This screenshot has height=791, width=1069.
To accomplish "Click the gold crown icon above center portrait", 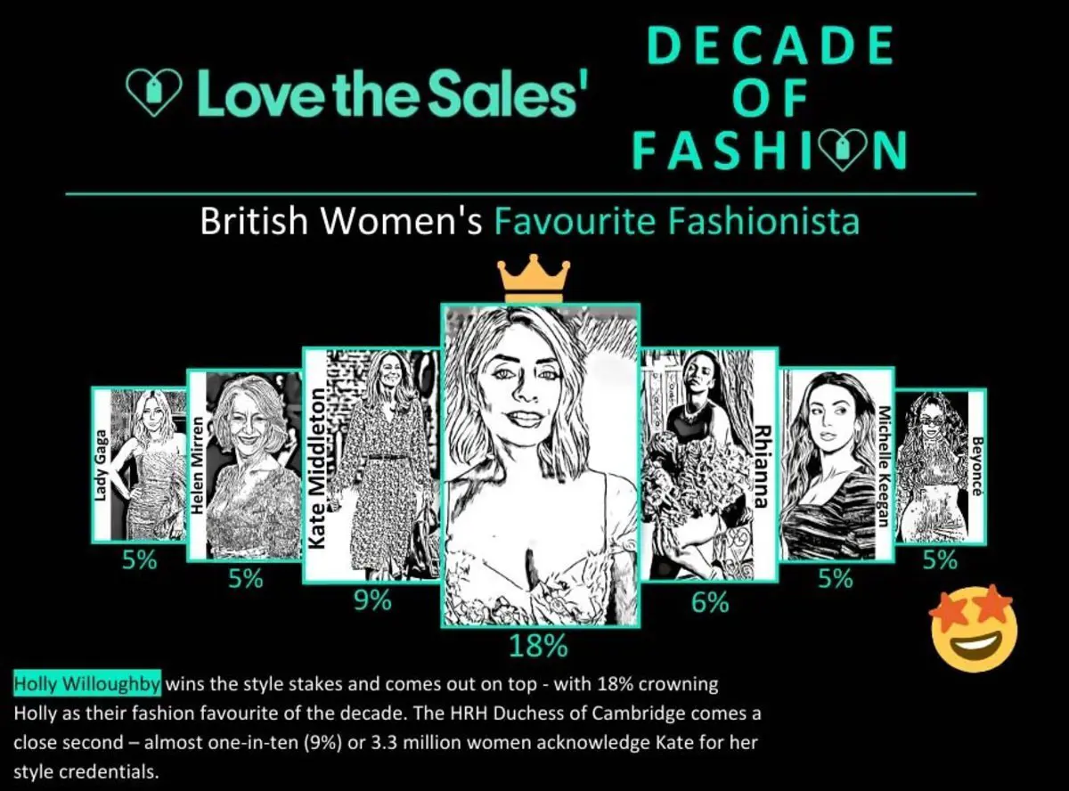I will pyautogui.click(x=533, y=277).
